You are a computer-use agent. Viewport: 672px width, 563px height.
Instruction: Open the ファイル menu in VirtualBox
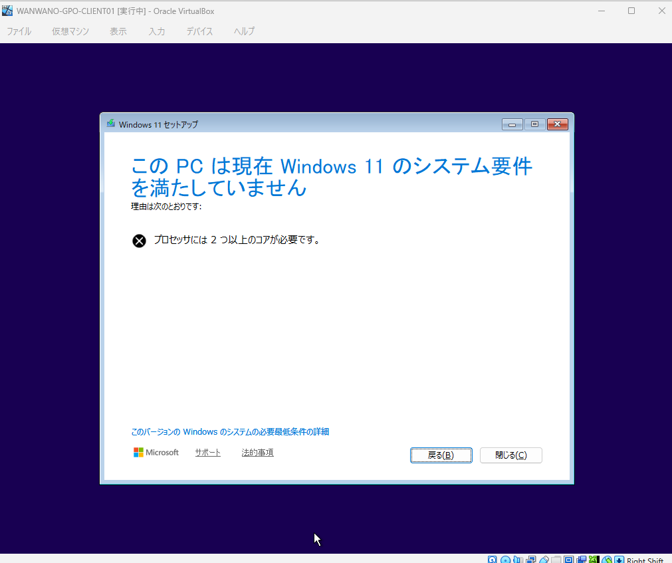coord(19,31)
